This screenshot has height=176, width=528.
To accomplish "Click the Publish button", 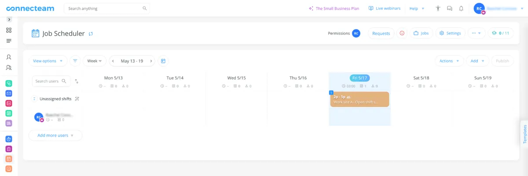I will [x=502, y=61].
